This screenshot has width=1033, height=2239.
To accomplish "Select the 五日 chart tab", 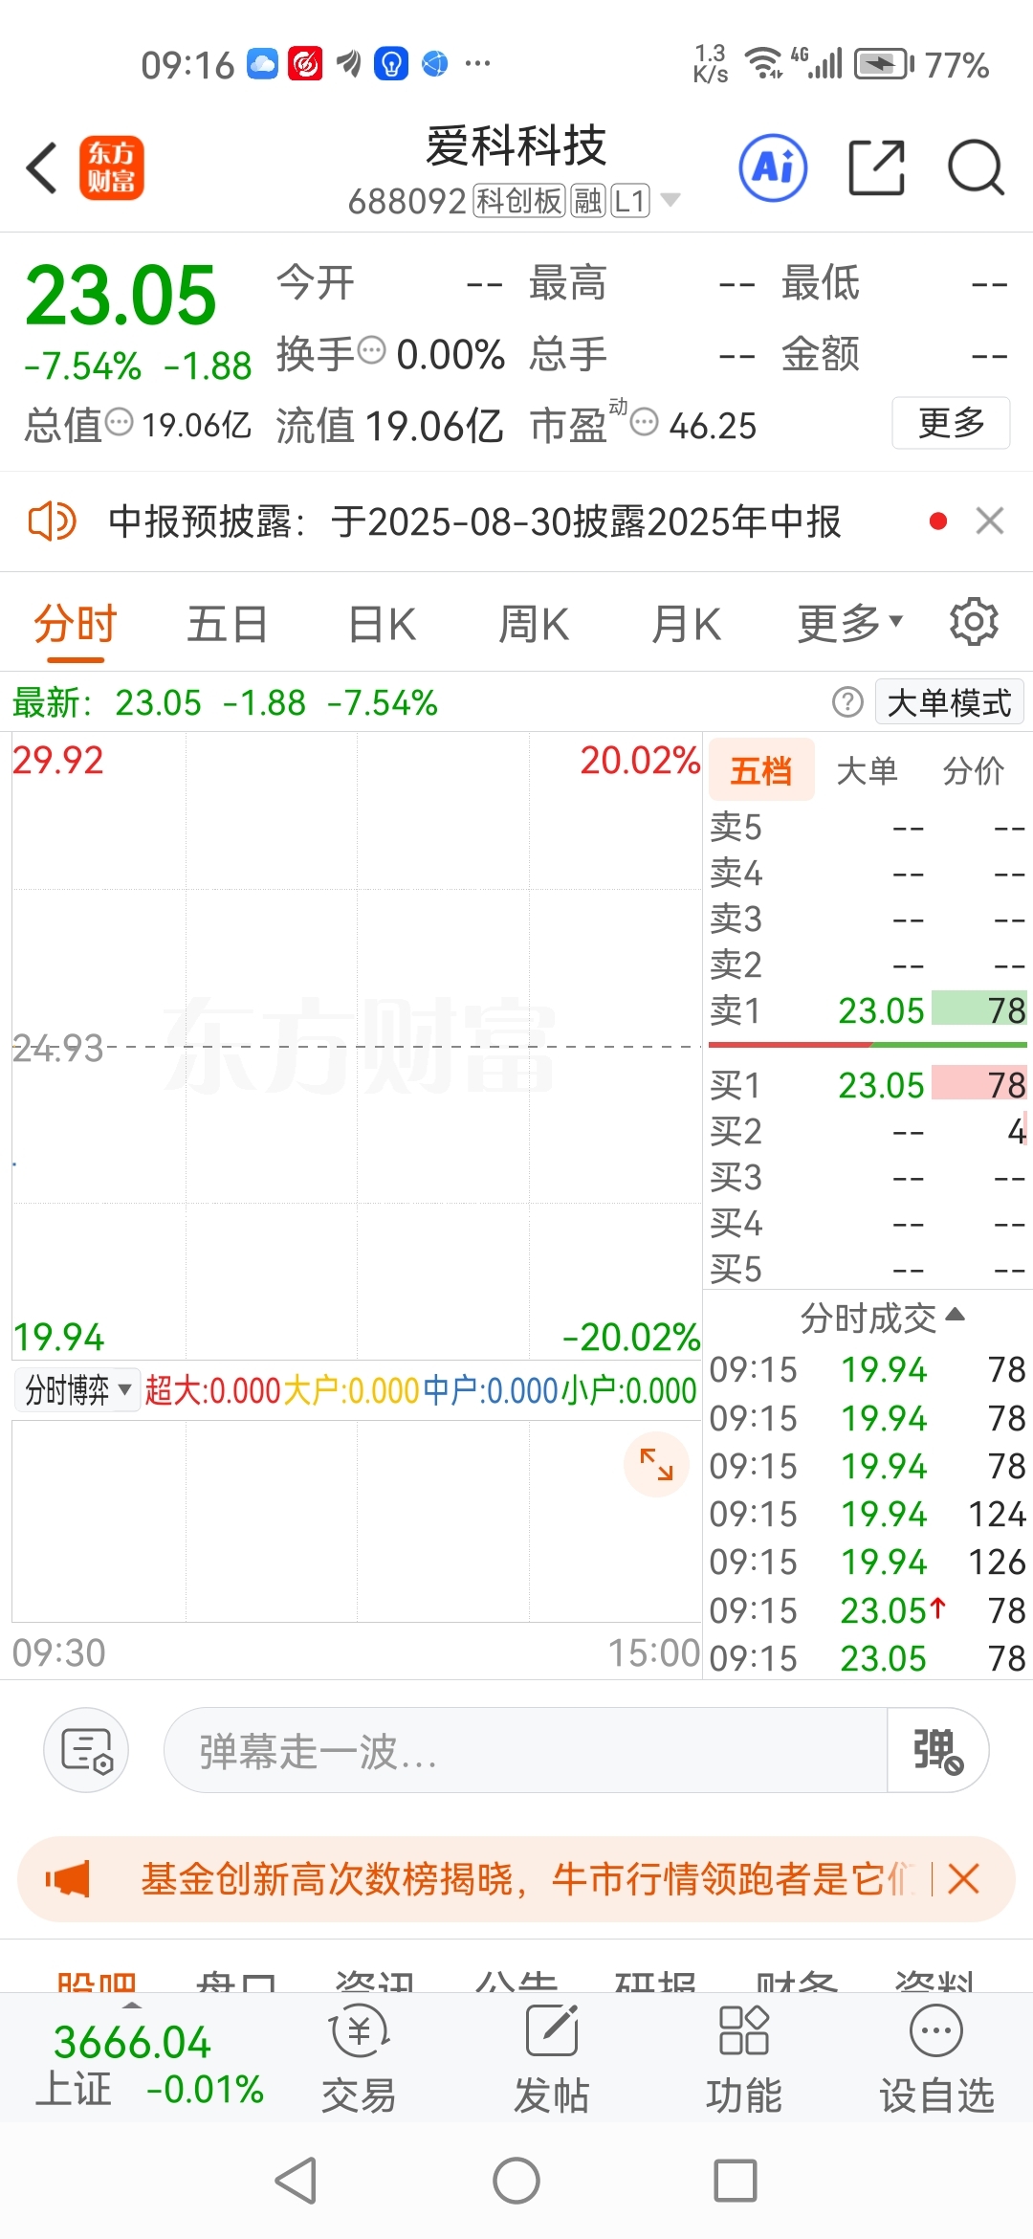I will pyautogui.click(x=228, y=624).
